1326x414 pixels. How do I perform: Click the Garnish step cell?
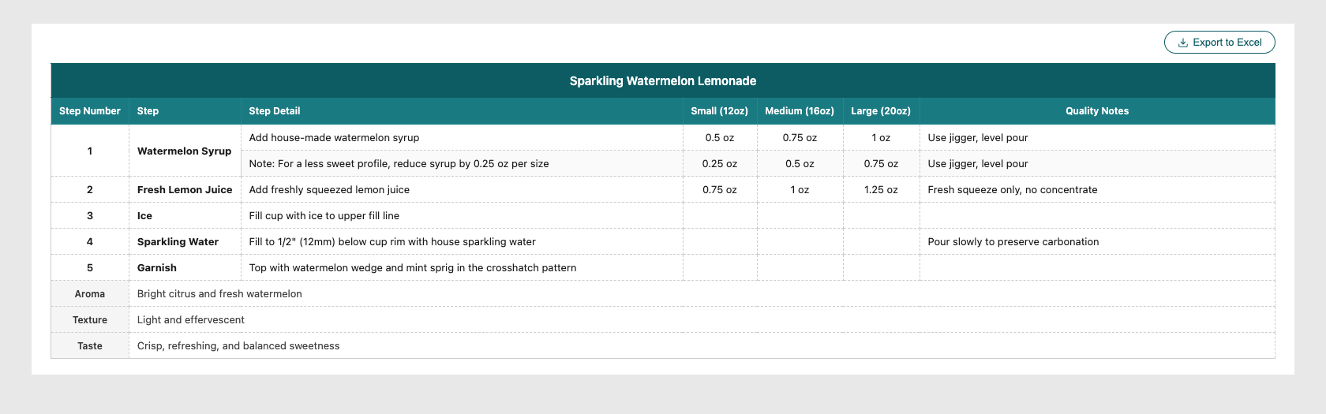(x=185, y=267)
